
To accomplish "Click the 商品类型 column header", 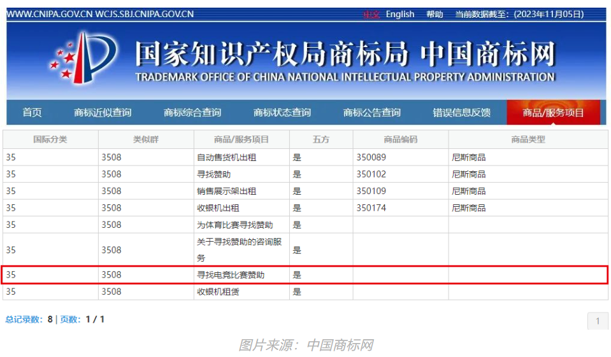I will pyautogui.click(x=528, y=139).
